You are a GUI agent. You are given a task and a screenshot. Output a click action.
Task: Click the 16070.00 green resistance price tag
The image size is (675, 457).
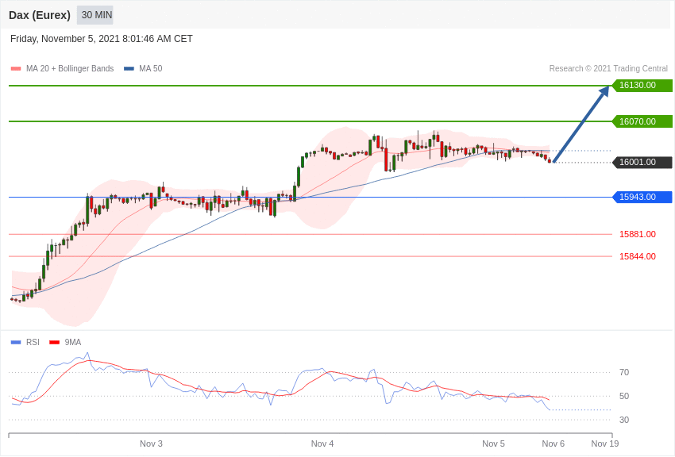tap(642, 121)
